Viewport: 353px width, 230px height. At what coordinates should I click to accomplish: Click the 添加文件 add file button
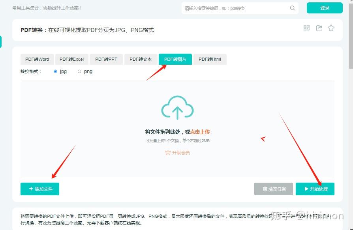click(40, 189)
